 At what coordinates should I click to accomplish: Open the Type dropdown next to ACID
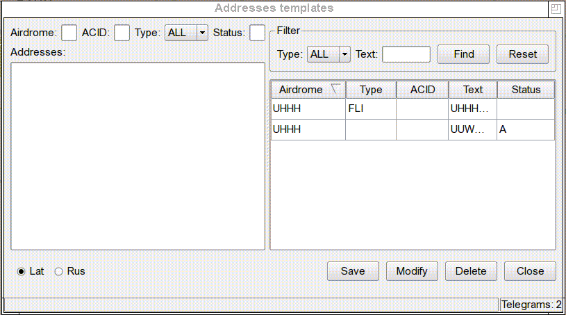click(186, 33)
